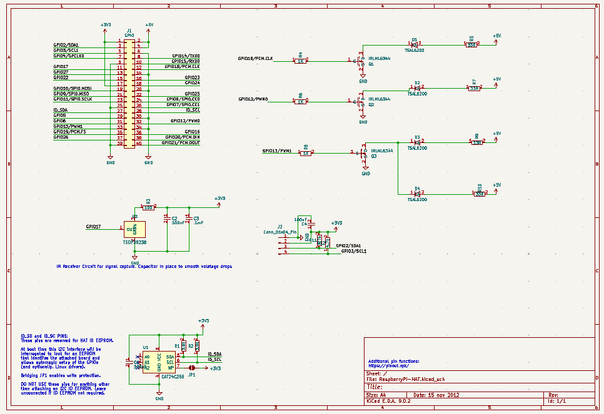Select the ID_SDA label beside the EEPROM

click(214, 354)
